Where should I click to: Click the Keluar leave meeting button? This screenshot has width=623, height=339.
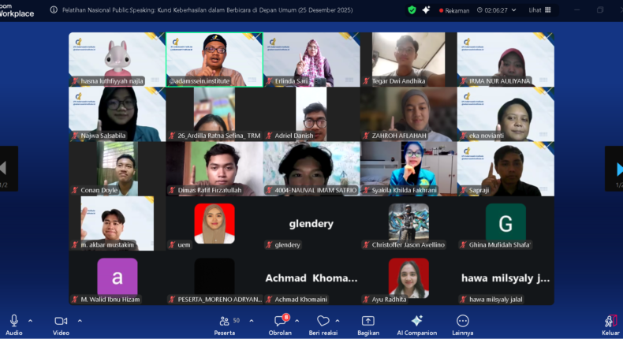pyautogui.click(x=610, y=325)
